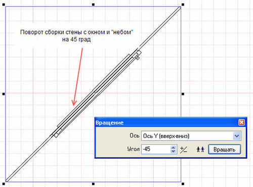Viewport: 253px width, 187px height.
Task: Decrease the angle with the down spinner arrow
Action: tap(173, 151)
